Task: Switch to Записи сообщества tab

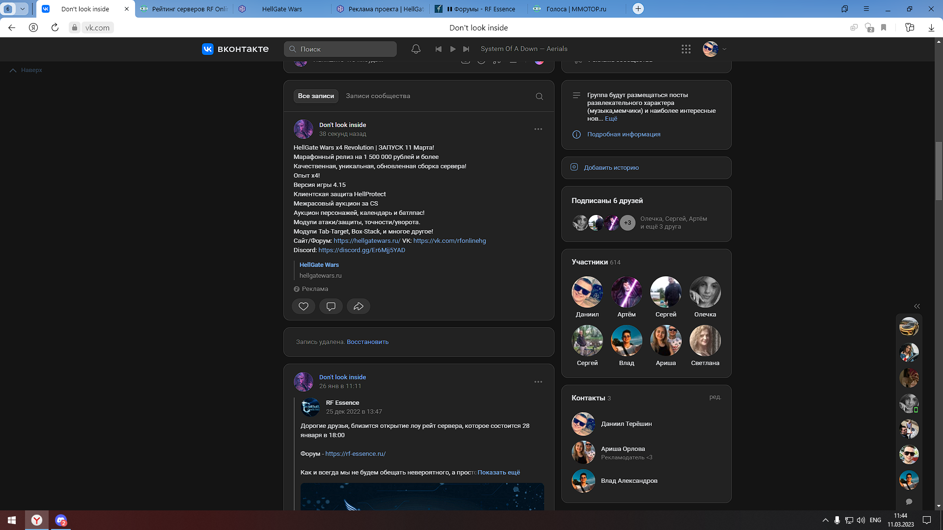Action: coord(378,96)
